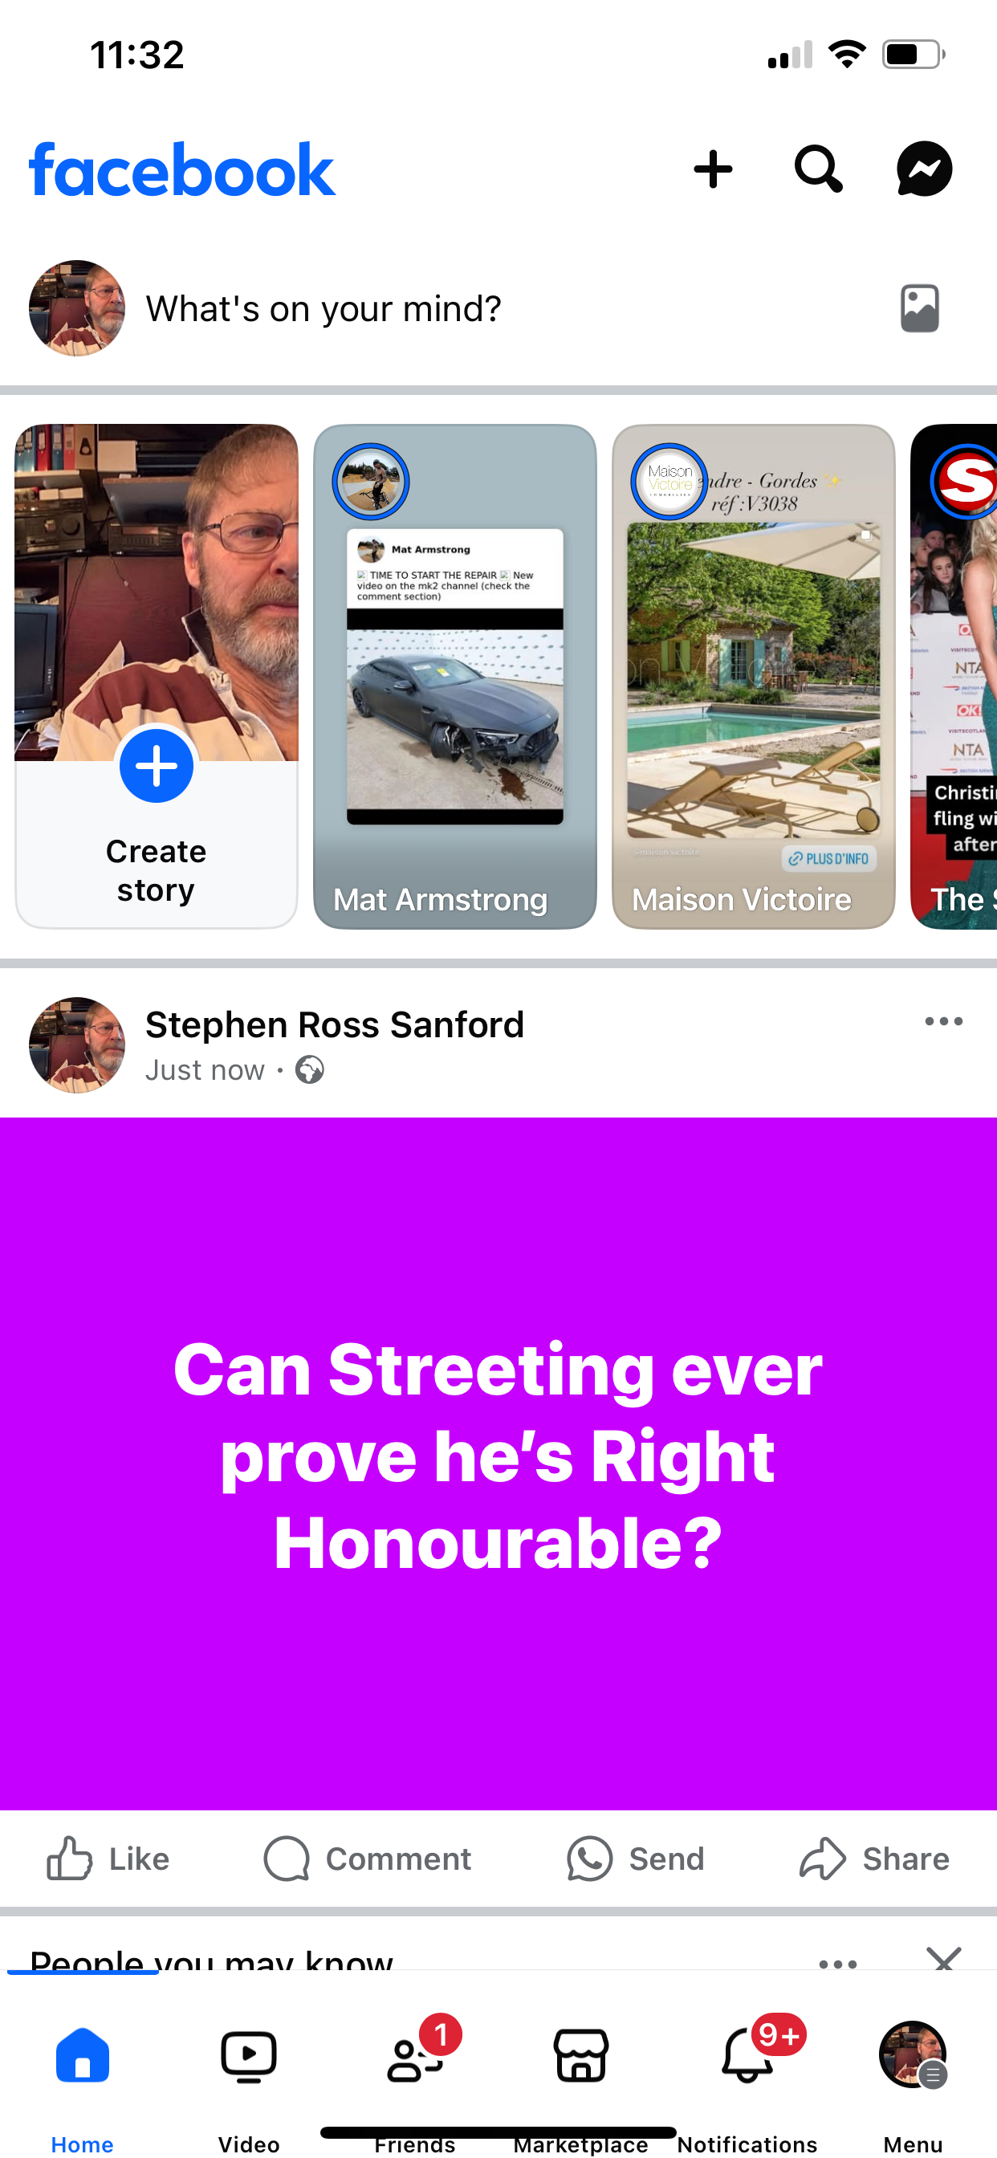Share the purple background post
This screenshot has height=2158, width=997.
coord(874,1858)
